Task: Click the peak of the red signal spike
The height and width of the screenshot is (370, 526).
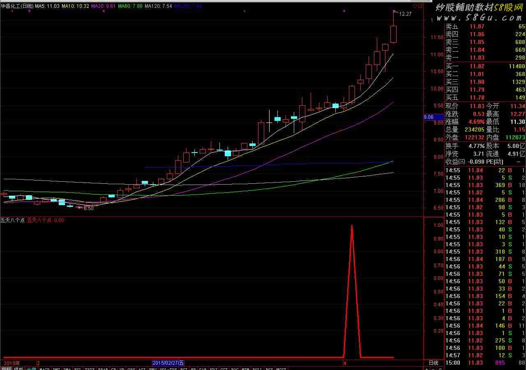Action: pyautogui.click(x=352, y=225)
